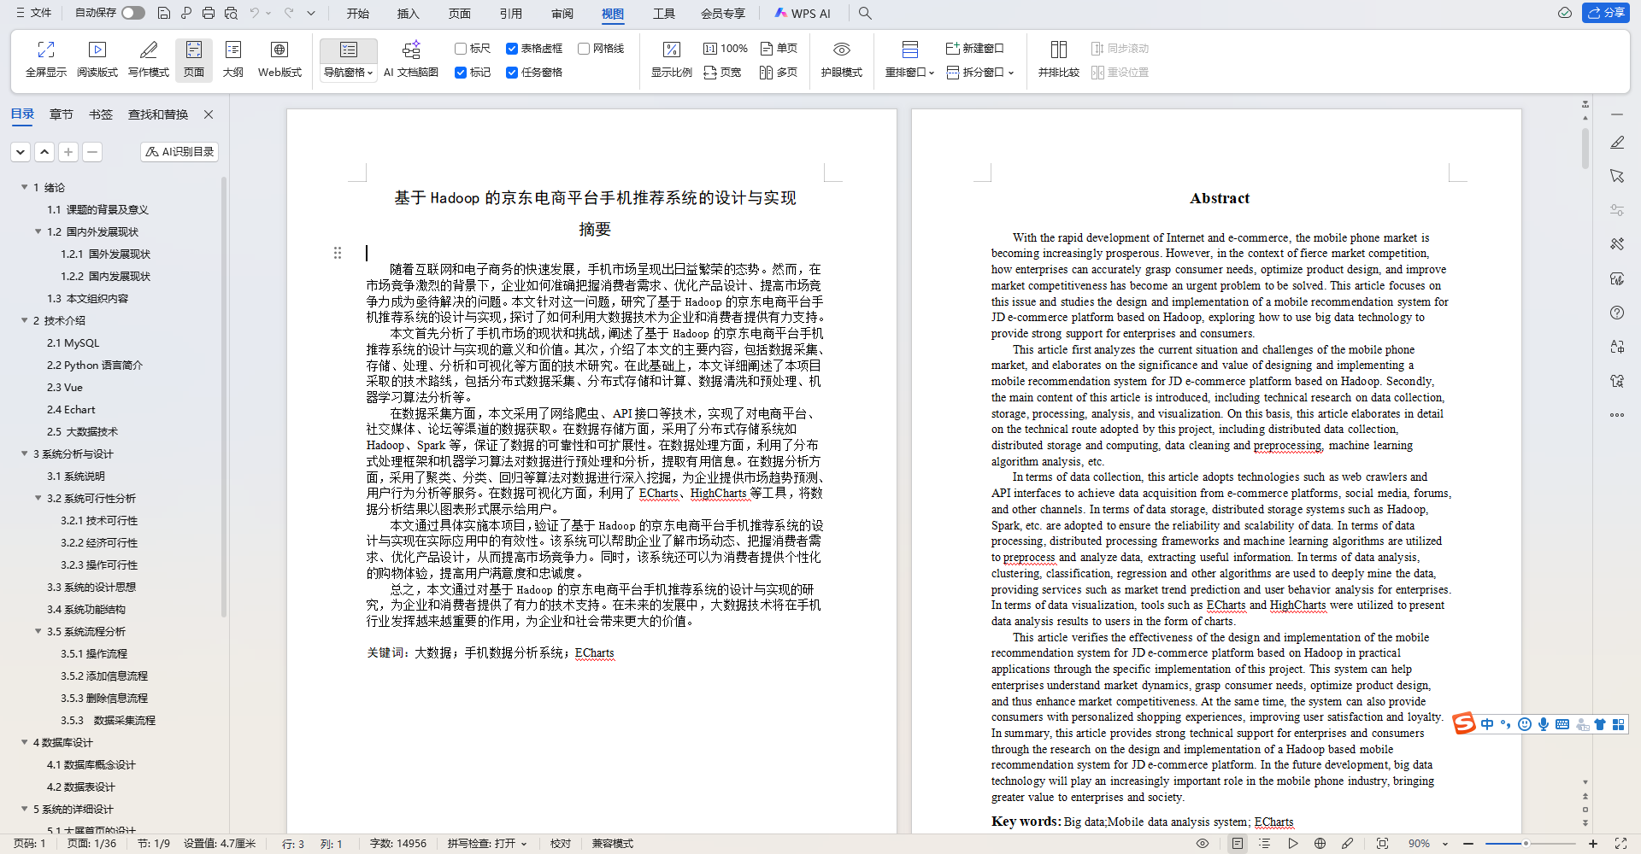
Task: Click the 字数: 14956 word count
Action: pos(398,844)
